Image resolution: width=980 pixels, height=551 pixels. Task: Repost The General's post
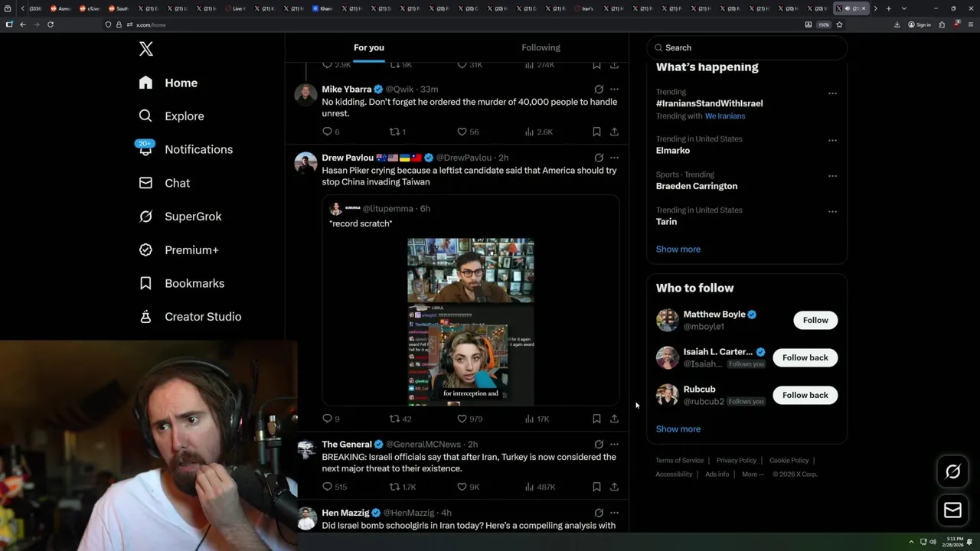click(403, 487)
